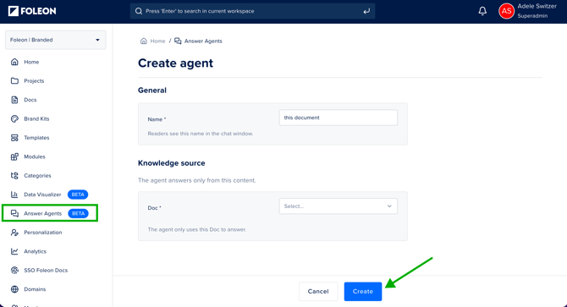Click the Projects folder icon
The width and height of the screenshot is (567, 307).
pyautogui.click(x=14, y=81)
